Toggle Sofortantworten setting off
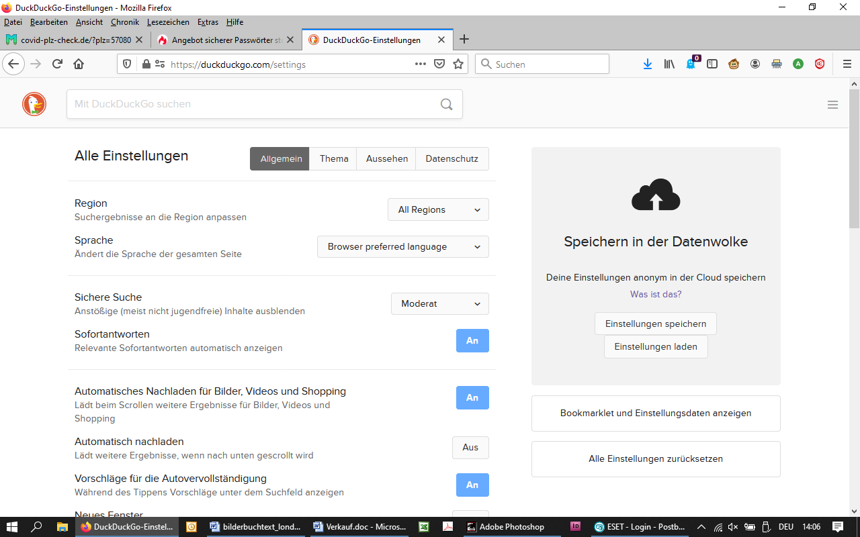This screenshot has height=537, width=860. pyautogui.click(x=472, y=340)
